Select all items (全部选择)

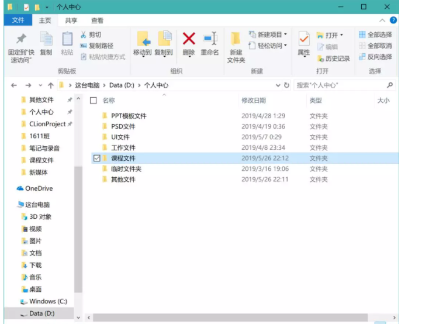(x=375, y=35)
